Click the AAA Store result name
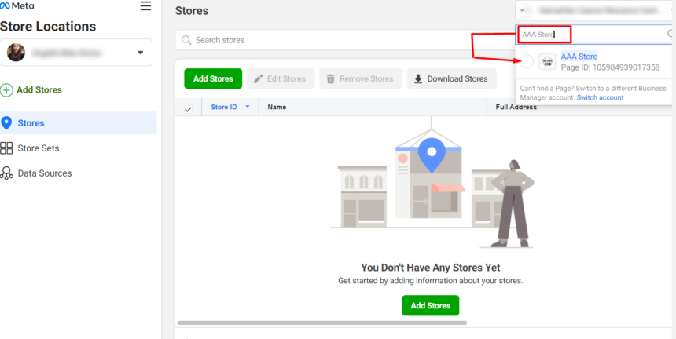The width and height of the screenshot is (676, 339). tap(579, 56)
